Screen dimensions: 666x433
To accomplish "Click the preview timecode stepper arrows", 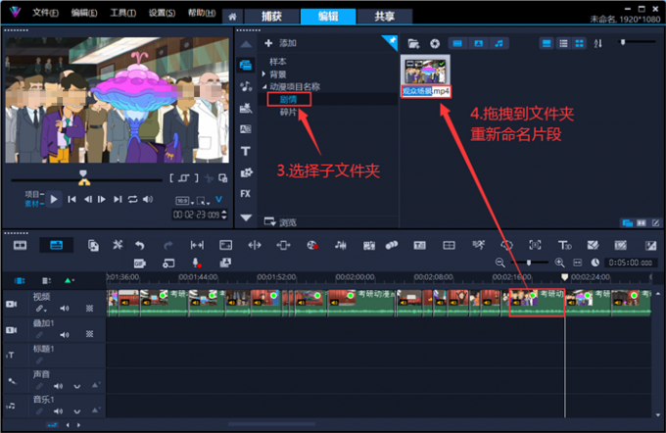I will [224, 215].
